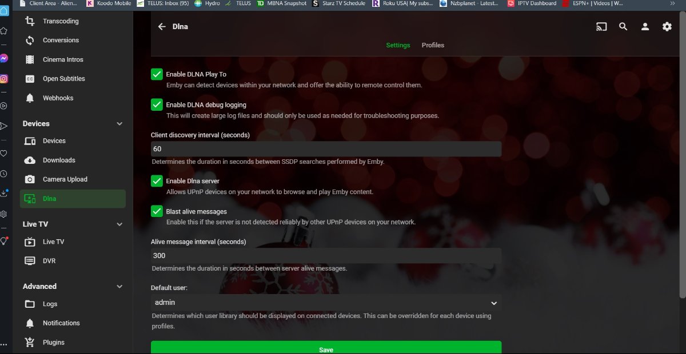Open Conversions sync icon in sidebar
The height and width of the screenshot is (354, 686).
pos(30,41)
